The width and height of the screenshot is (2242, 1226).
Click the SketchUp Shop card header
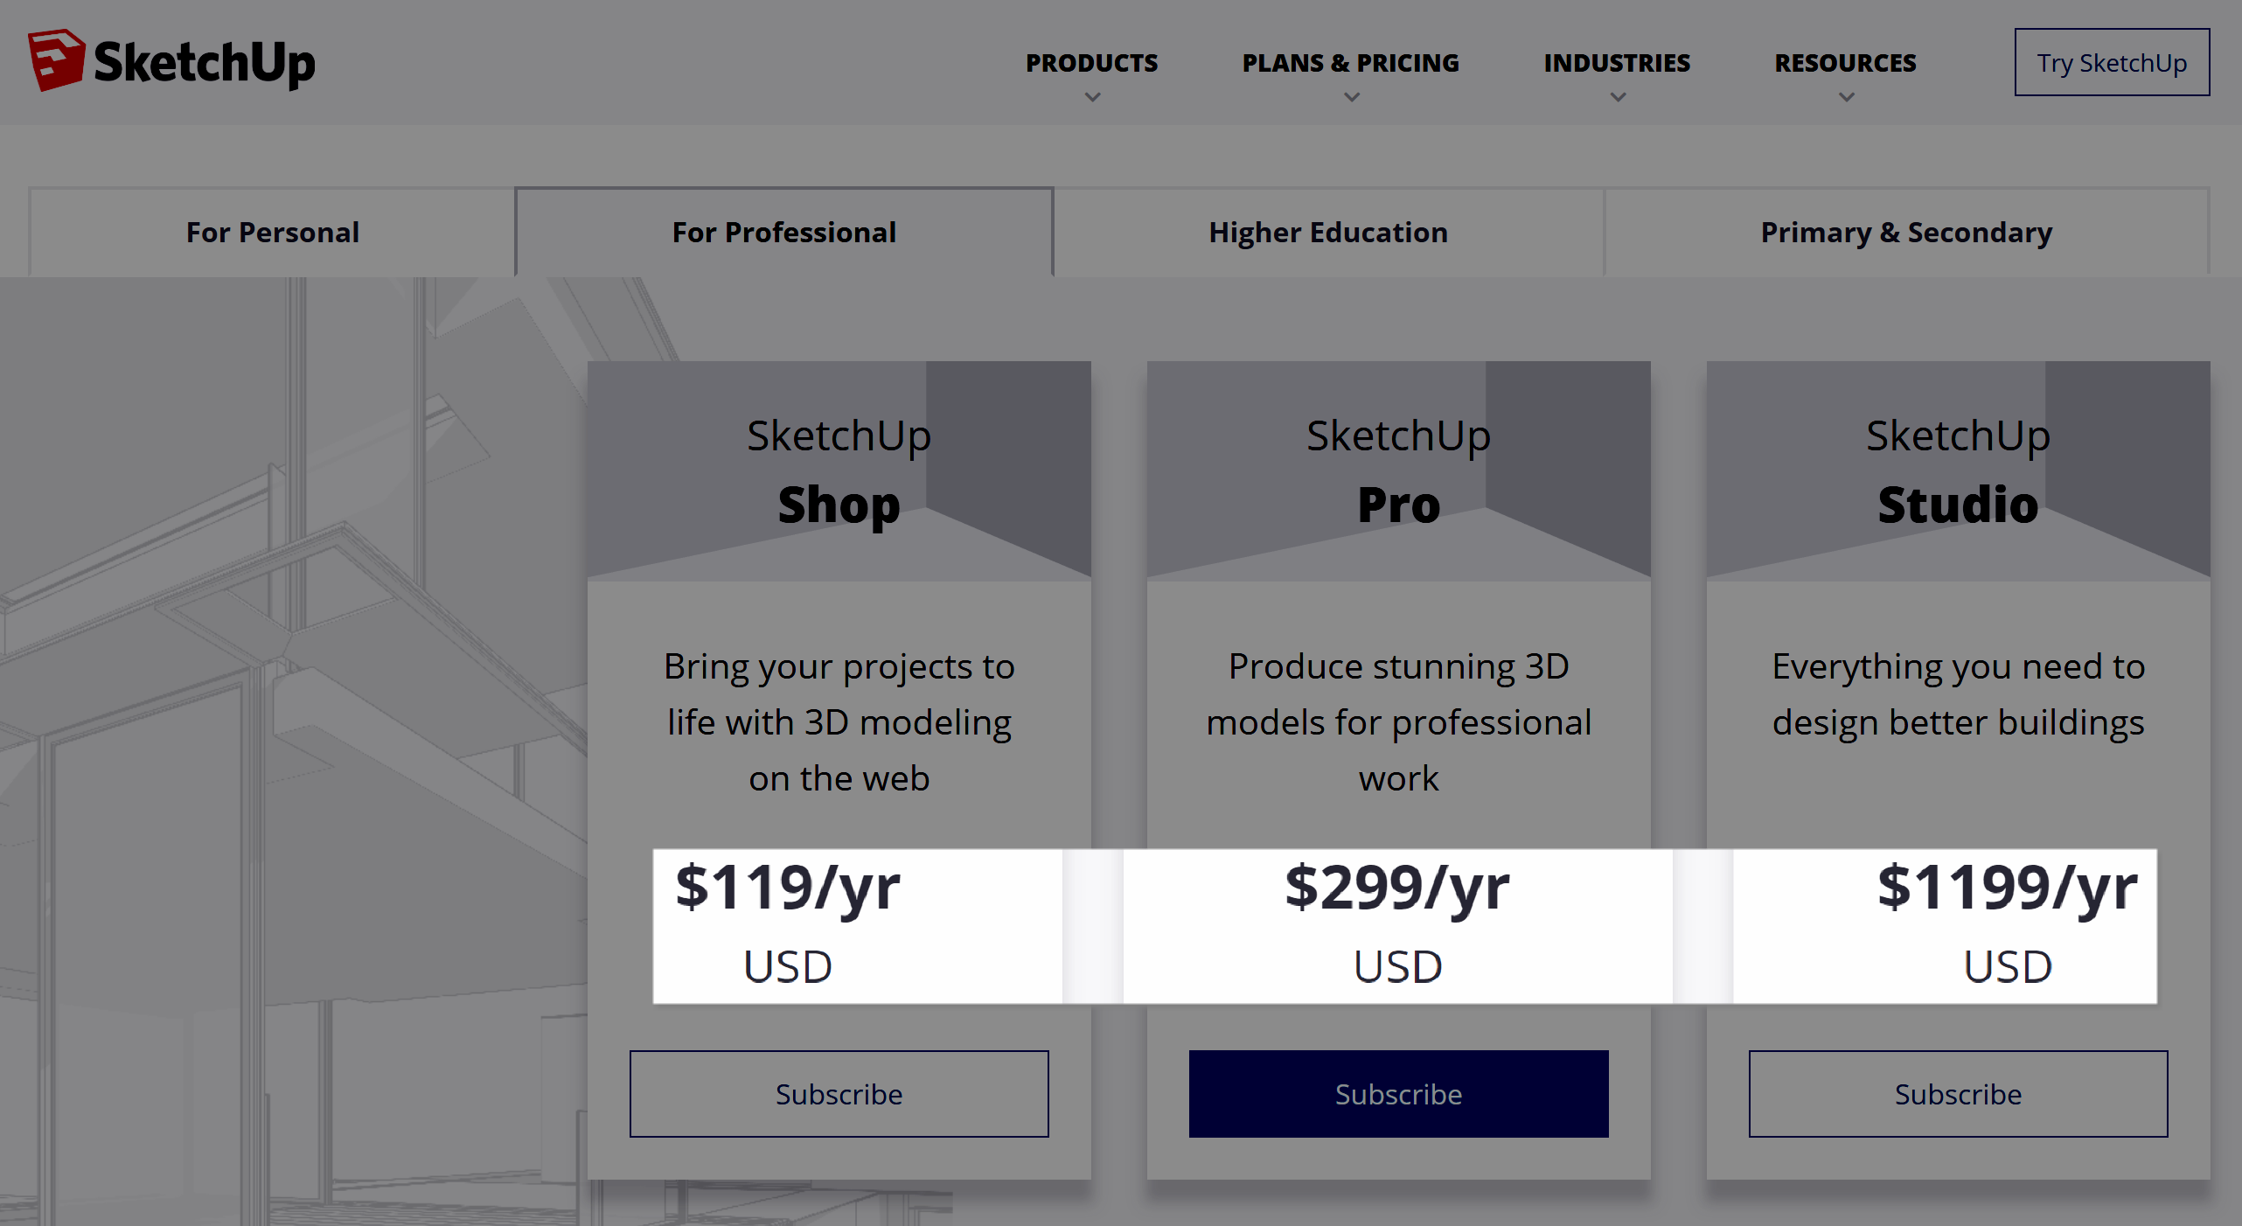[839, 471]
